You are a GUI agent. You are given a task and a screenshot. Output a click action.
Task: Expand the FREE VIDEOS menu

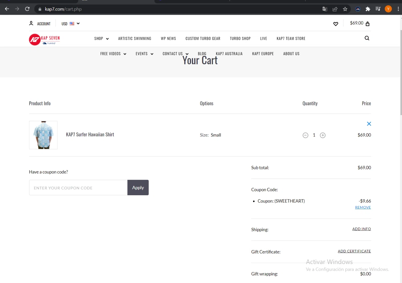[x=113, y=54]
